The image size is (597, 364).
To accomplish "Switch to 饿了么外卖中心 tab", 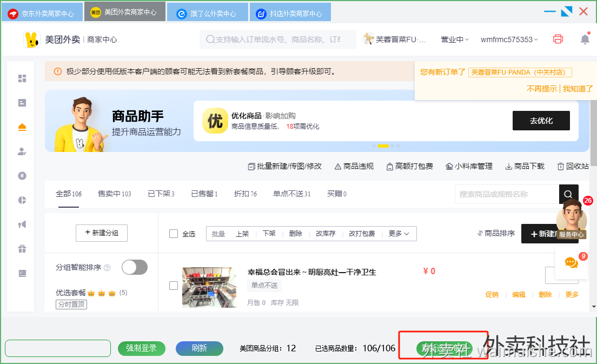I will (x=208, y=12).
